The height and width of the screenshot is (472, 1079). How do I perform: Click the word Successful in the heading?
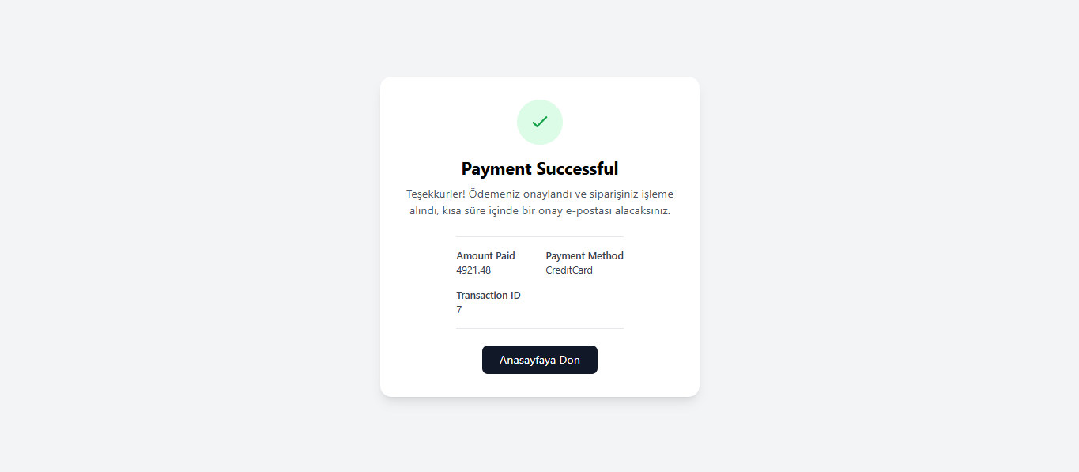[578, 168]
